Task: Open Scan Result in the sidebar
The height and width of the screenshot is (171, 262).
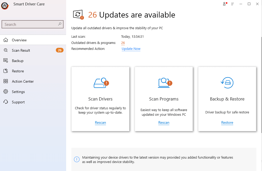Action: pyautogui.click(x=21, y=50)
